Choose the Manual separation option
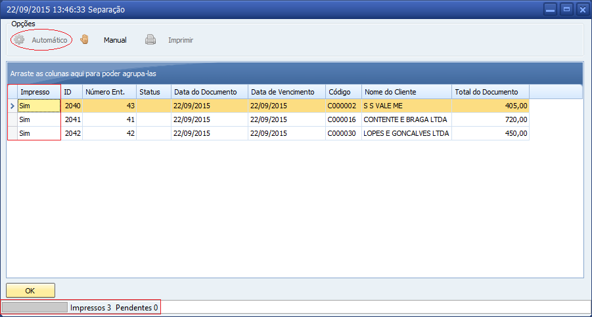 [115, 40]
